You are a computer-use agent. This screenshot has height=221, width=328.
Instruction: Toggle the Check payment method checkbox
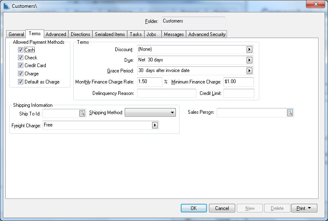click(20, 58)
